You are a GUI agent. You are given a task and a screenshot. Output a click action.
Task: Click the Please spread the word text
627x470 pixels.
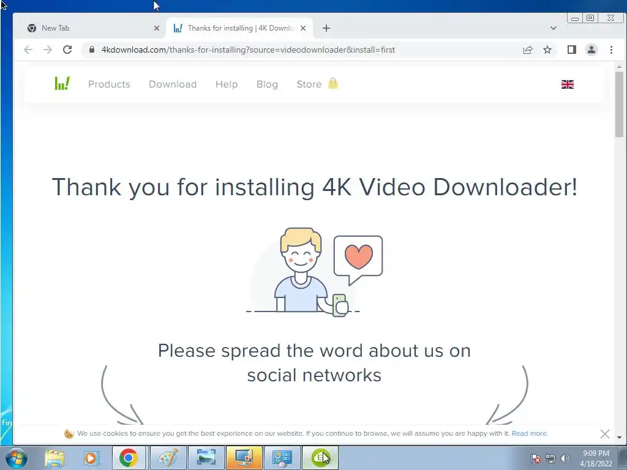click(314, 363)
